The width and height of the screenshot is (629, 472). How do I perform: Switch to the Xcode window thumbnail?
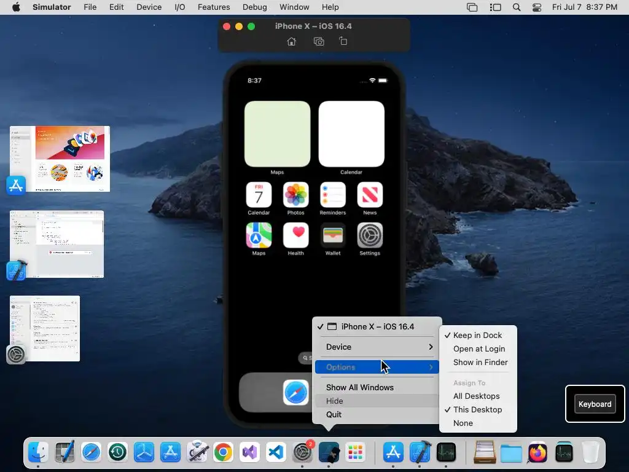(x=57, y=244)
